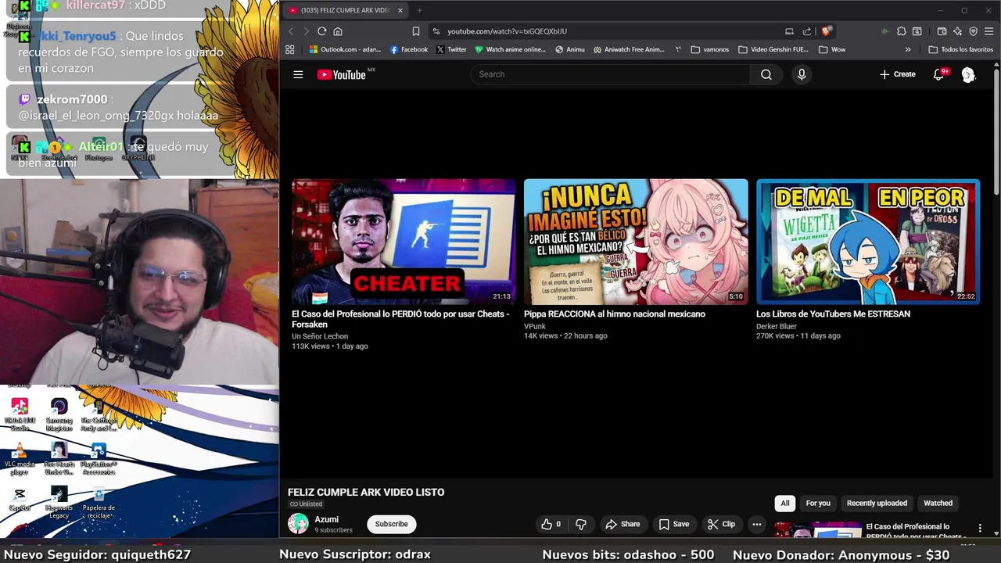Go to browser home page icon
1001x563 pixels.
pyautogui.click(x=338, y=31)
